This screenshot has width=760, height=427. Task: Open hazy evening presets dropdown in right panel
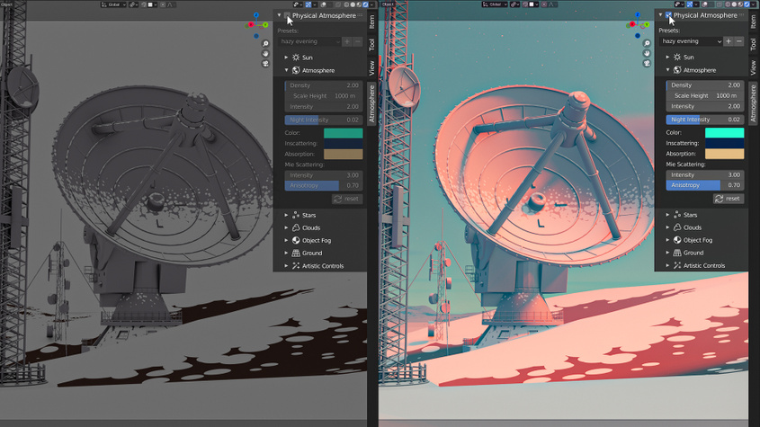pos(691,41)
